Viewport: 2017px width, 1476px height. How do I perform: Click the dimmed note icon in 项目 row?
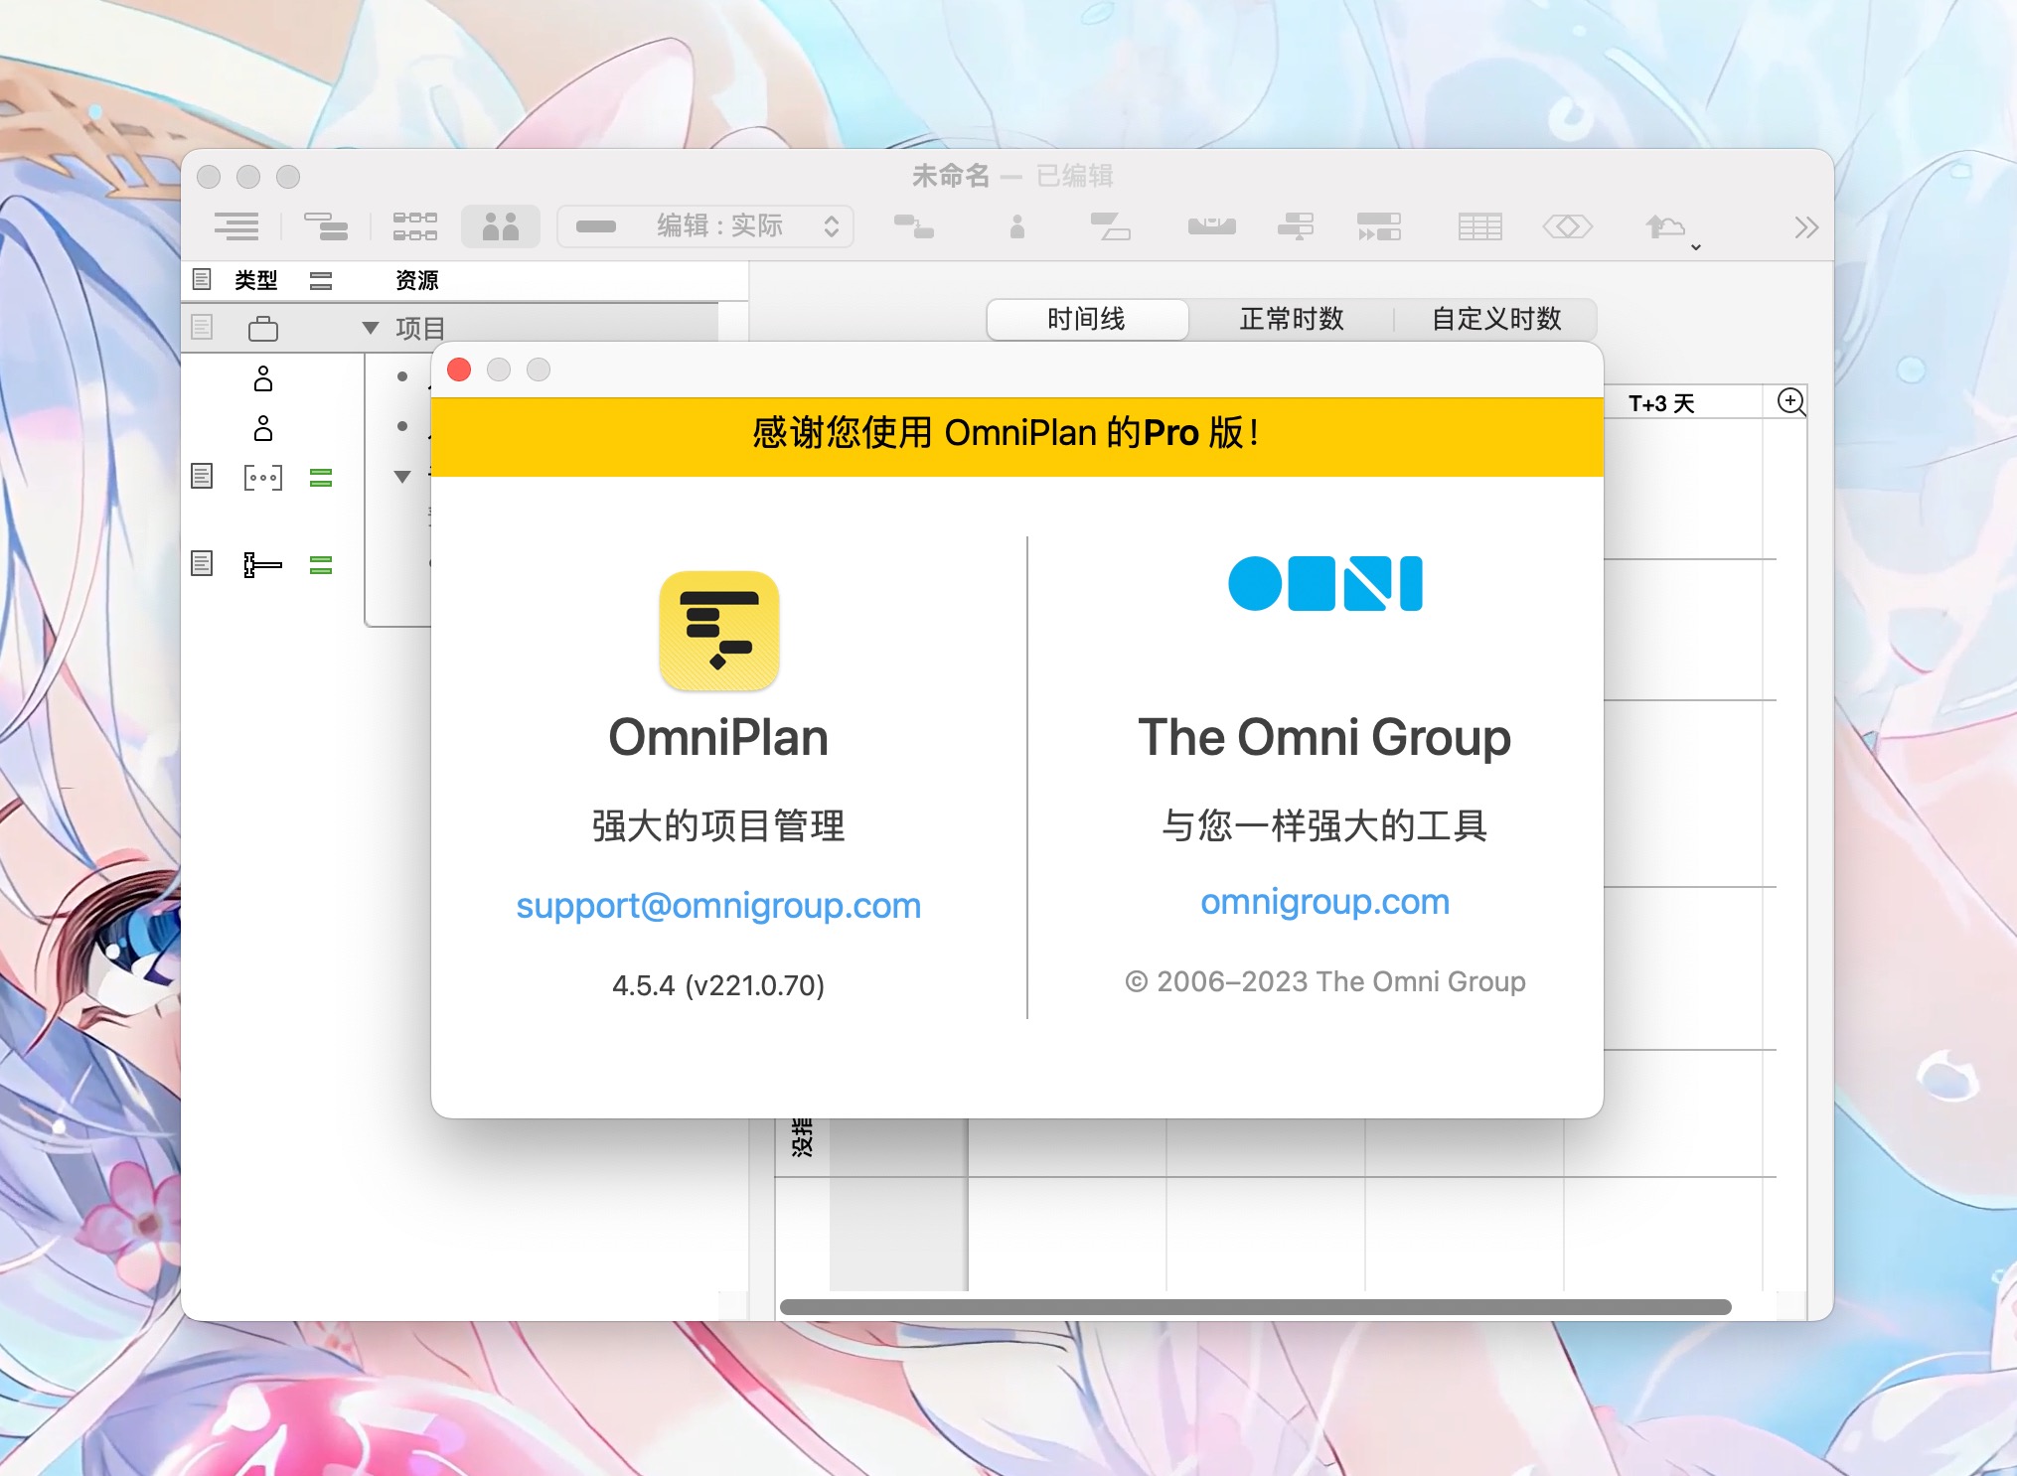tap(202, 327)
